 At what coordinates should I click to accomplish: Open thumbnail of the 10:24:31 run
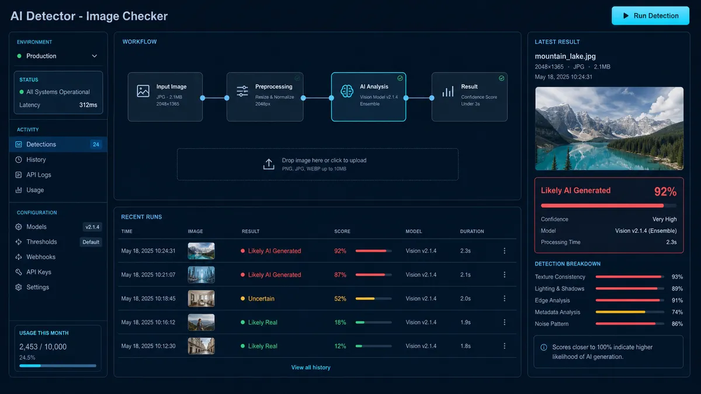pyautogui.click(x=201, y=251)
